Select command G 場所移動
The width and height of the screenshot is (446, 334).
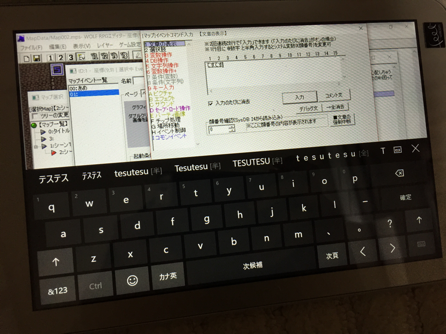coord(165,126)
